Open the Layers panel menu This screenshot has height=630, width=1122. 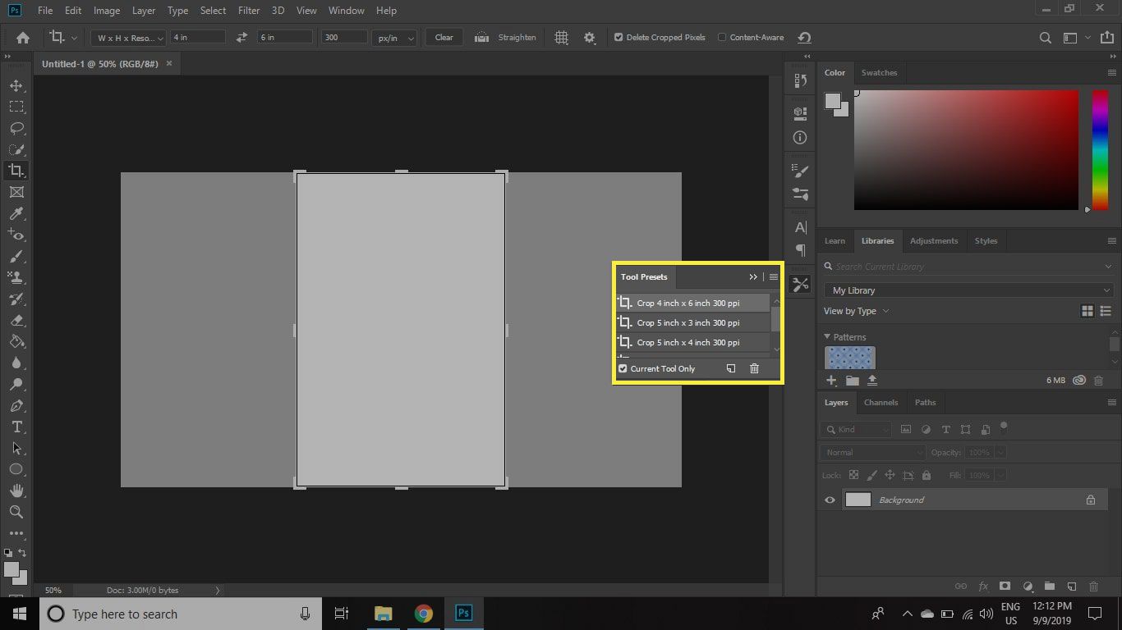[1112, 402]
